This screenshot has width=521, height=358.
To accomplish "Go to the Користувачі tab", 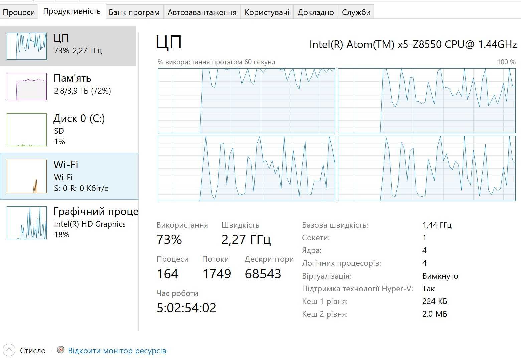I will tap(267, 12).
